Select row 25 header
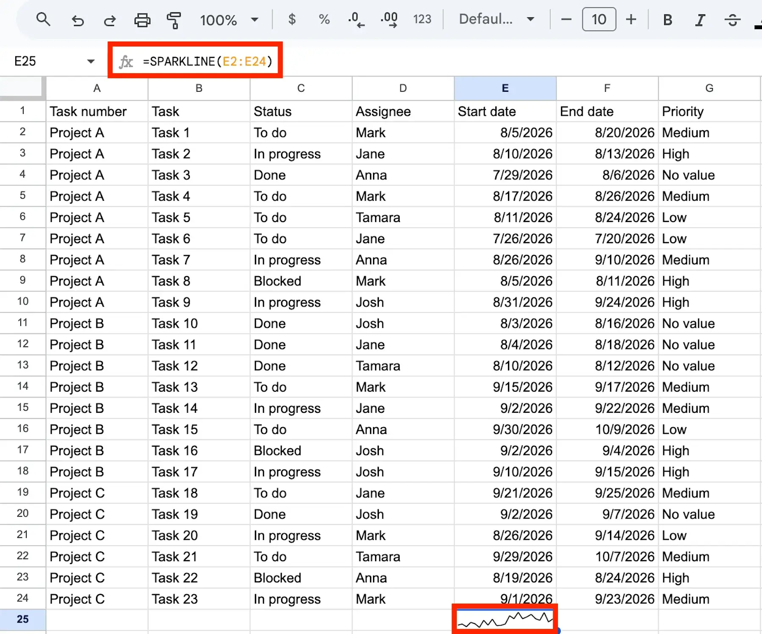The image size is (762, 634). (x=22, y=620)
